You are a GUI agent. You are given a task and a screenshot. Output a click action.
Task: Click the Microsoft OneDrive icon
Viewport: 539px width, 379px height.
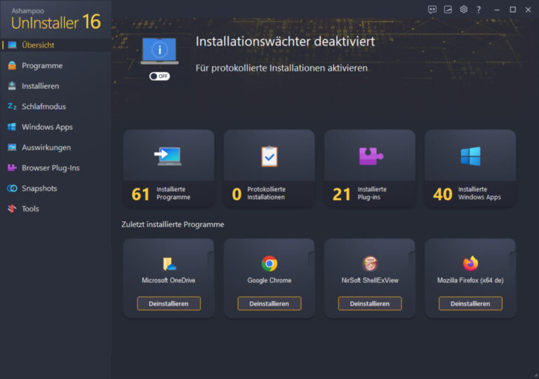168,263
